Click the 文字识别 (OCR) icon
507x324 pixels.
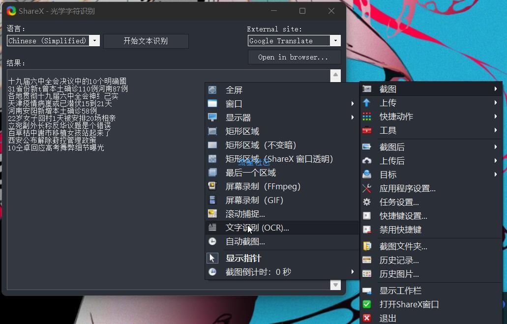212,228
